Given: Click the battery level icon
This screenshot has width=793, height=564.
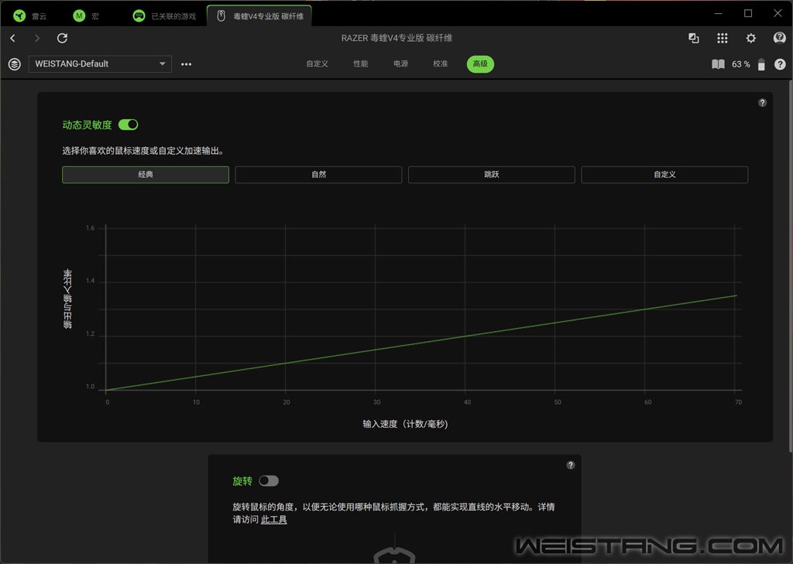Looking at the screenshot, I should (x=761, y=64).
